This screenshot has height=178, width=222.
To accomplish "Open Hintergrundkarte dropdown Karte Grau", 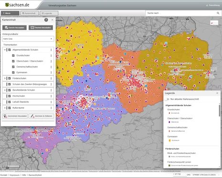I will point(28,39).
